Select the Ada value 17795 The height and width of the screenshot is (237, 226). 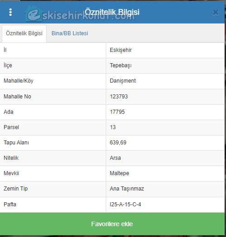(x=118, y=112)
